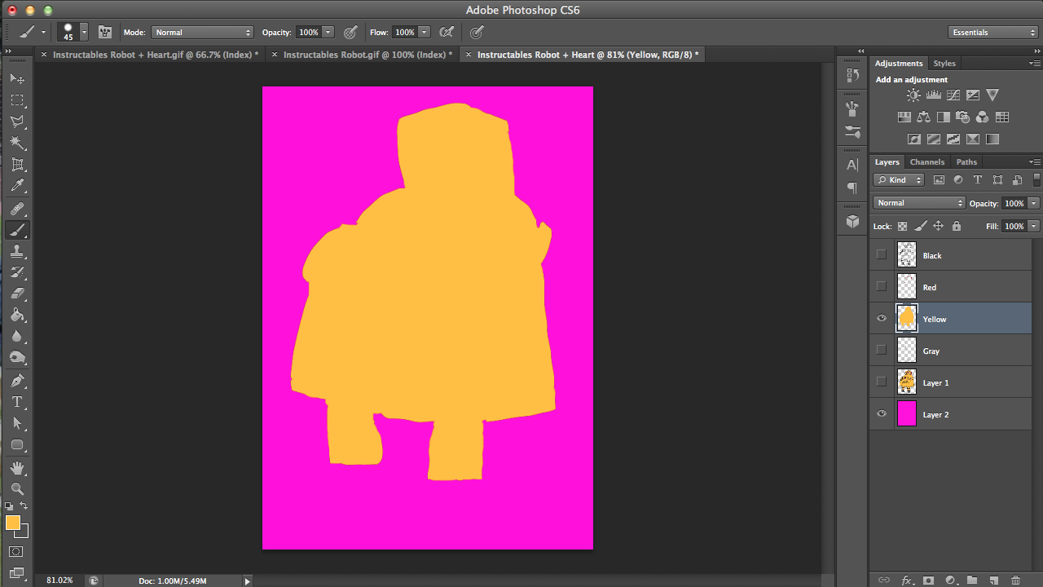Viewport: 1043px width, 587px height.
Task: Select the Rounded Rectangle shape tool
Action: 17,444
